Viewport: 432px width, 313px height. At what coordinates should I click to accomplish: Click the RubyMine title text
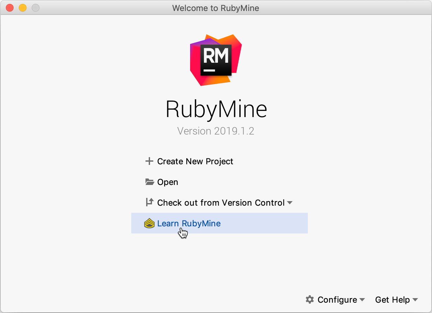[x=216, y=109]
